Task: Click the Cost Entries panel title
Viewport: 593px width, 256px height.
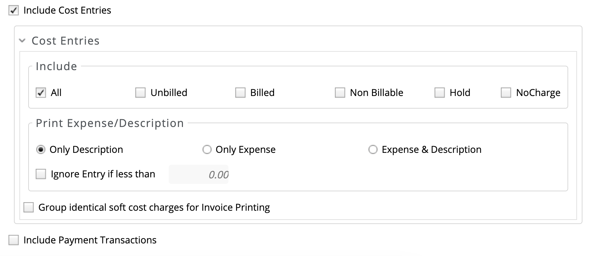Action: coord(66,41)
